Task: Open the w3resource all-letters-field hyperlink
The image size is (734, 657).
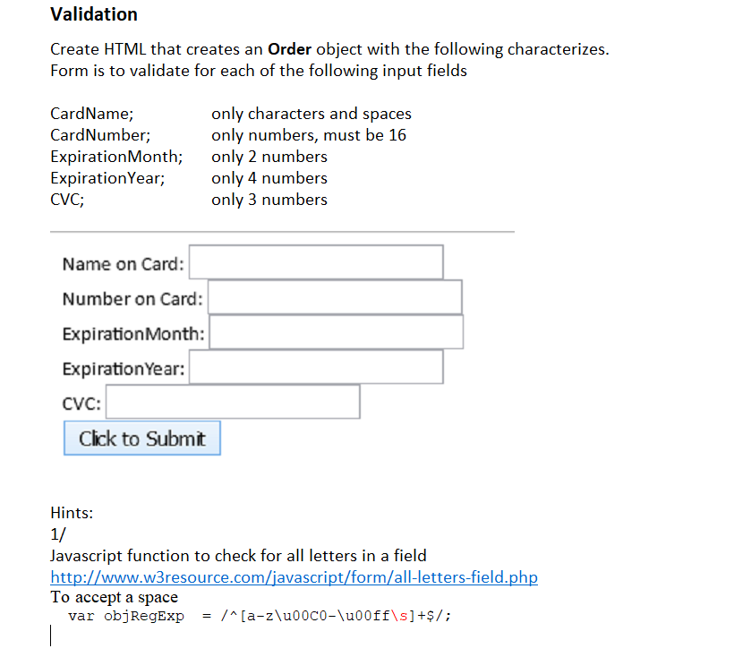Action: coord(294,576)
